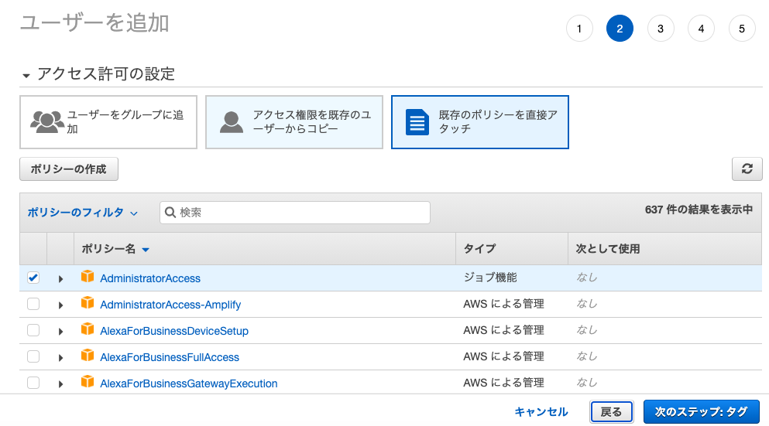This screenshot has width=769, height=426.
Task: Collapse the アクセス許可の設定 section
Action: 26,76
